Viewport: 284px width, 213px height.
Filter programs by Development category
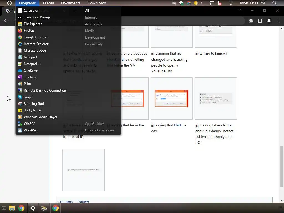[95, 37]
